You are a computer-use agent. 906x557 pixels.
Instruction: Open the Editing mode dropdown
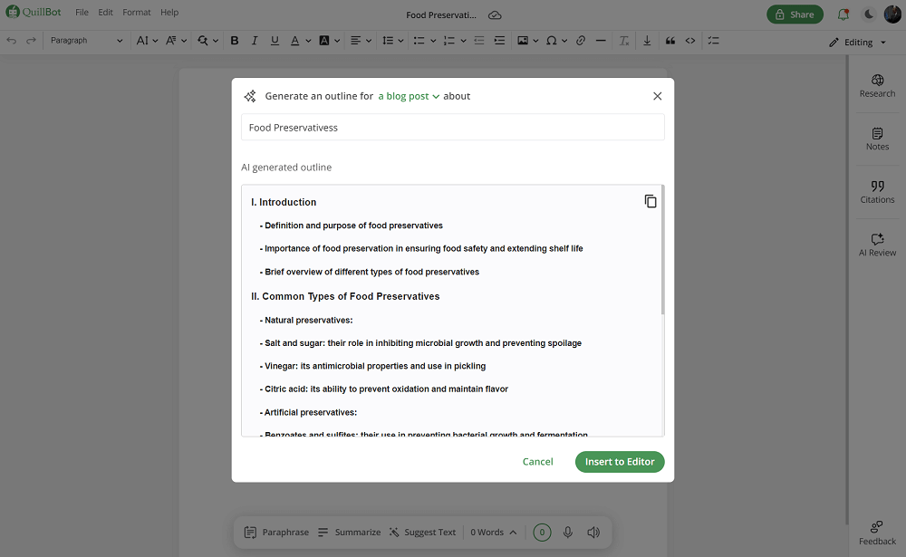point(857,43)
